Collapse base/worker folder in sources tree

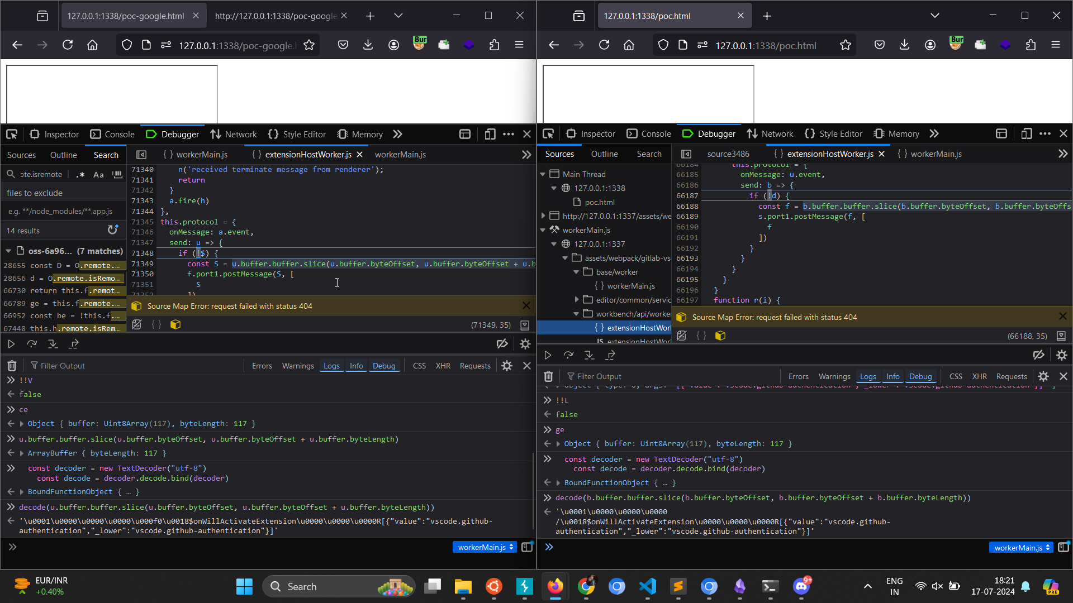(x=576, y=272)
